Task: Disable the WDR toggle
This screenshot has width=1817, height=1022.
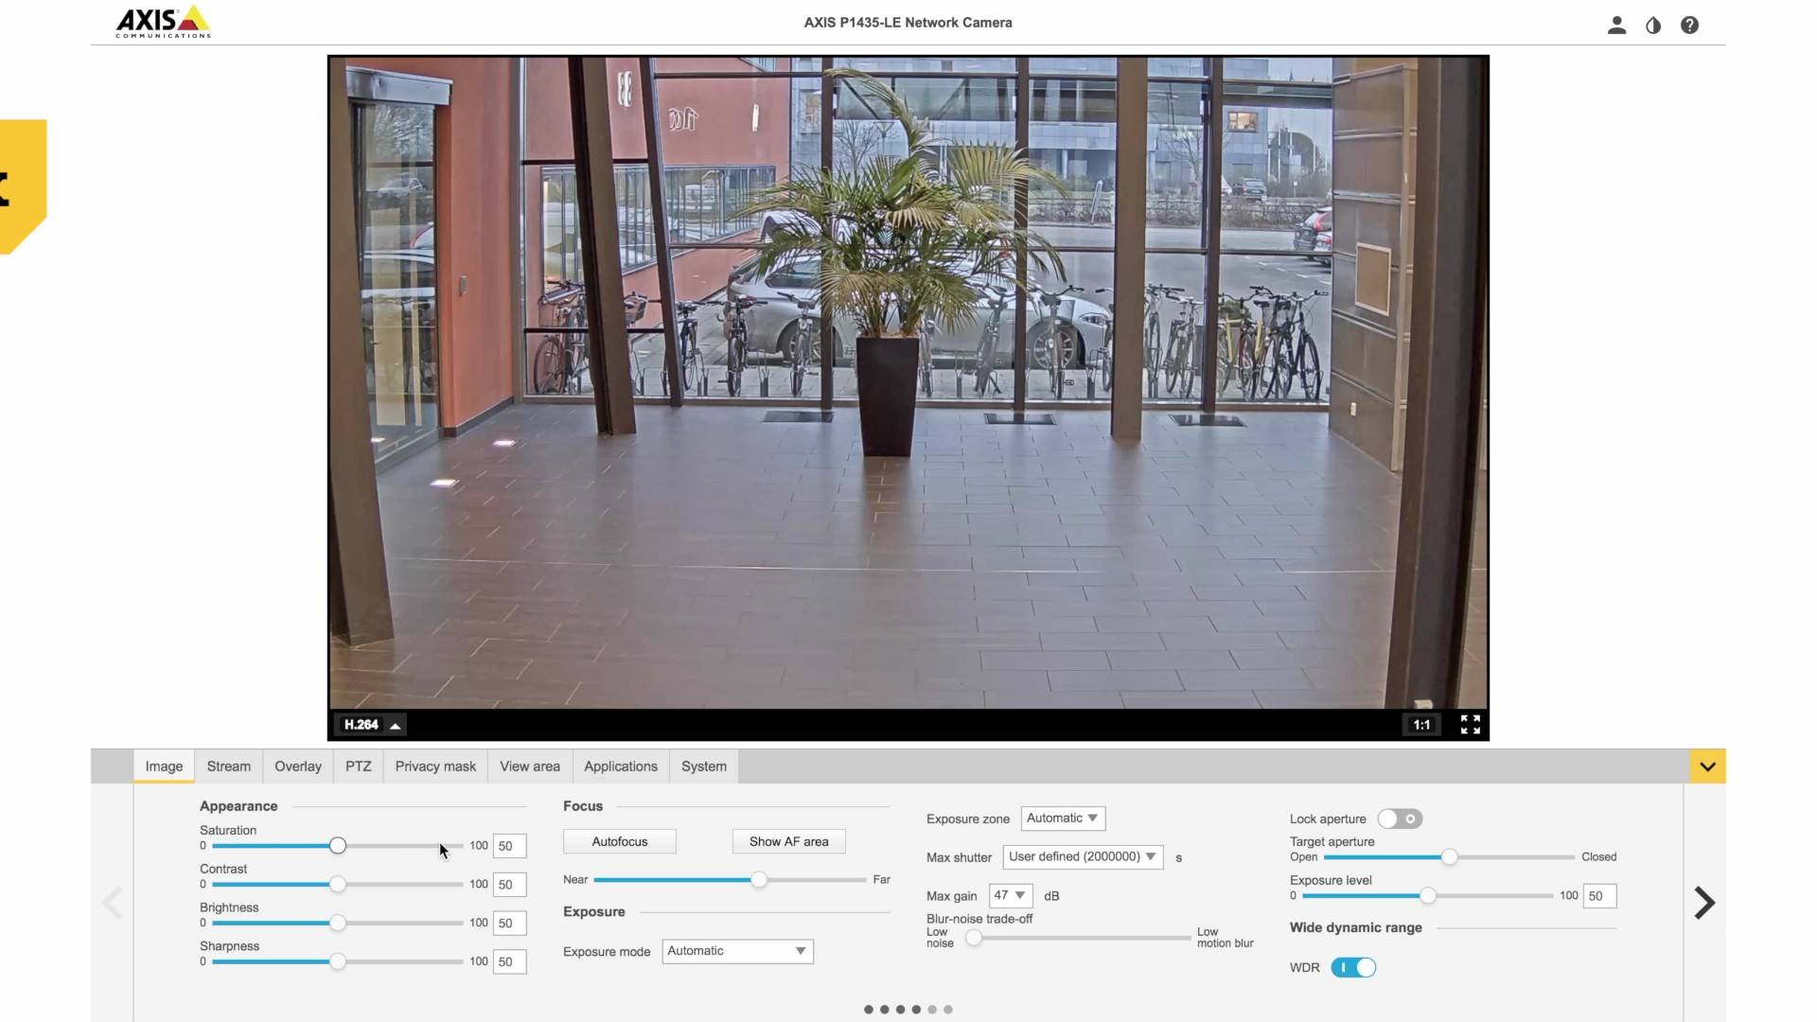Action: click(1353, 967)
